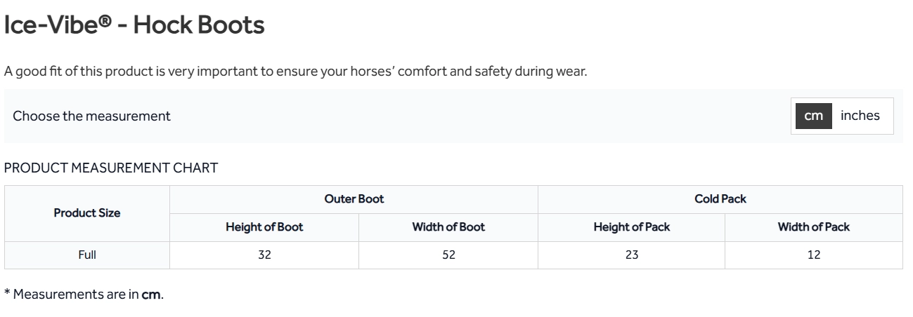
Task: Click the Height of Boot column header
Action: point(264,227)
